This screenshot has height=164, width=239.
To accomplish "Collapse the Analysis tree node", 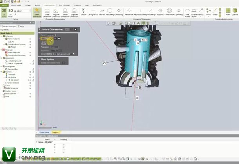I will [x=2, y=72].
